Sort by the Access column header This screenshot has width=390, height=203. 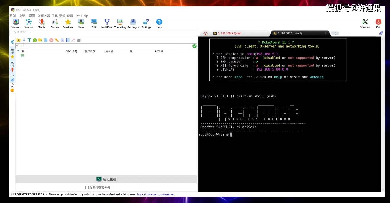tap(159, 51)
